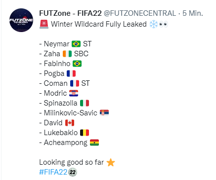Click the Ivory Coast flag beside Zaha
216x180 pixels.
coord(67,54)
